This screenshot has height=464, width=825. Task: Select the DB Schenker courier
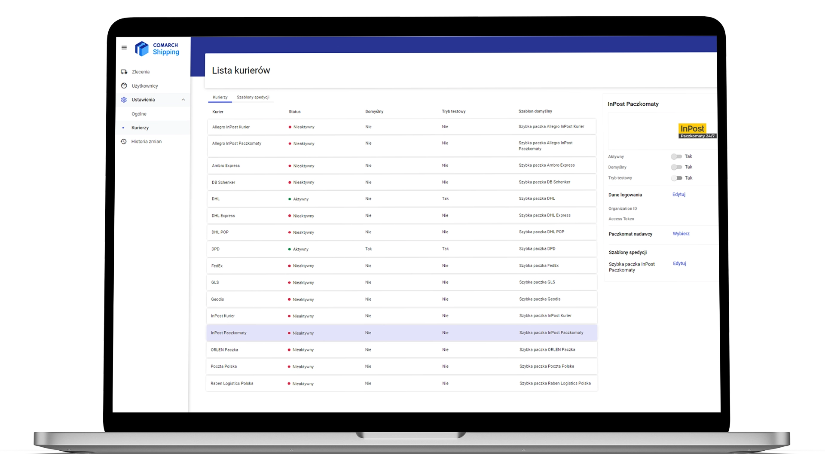tap(402, 182)
